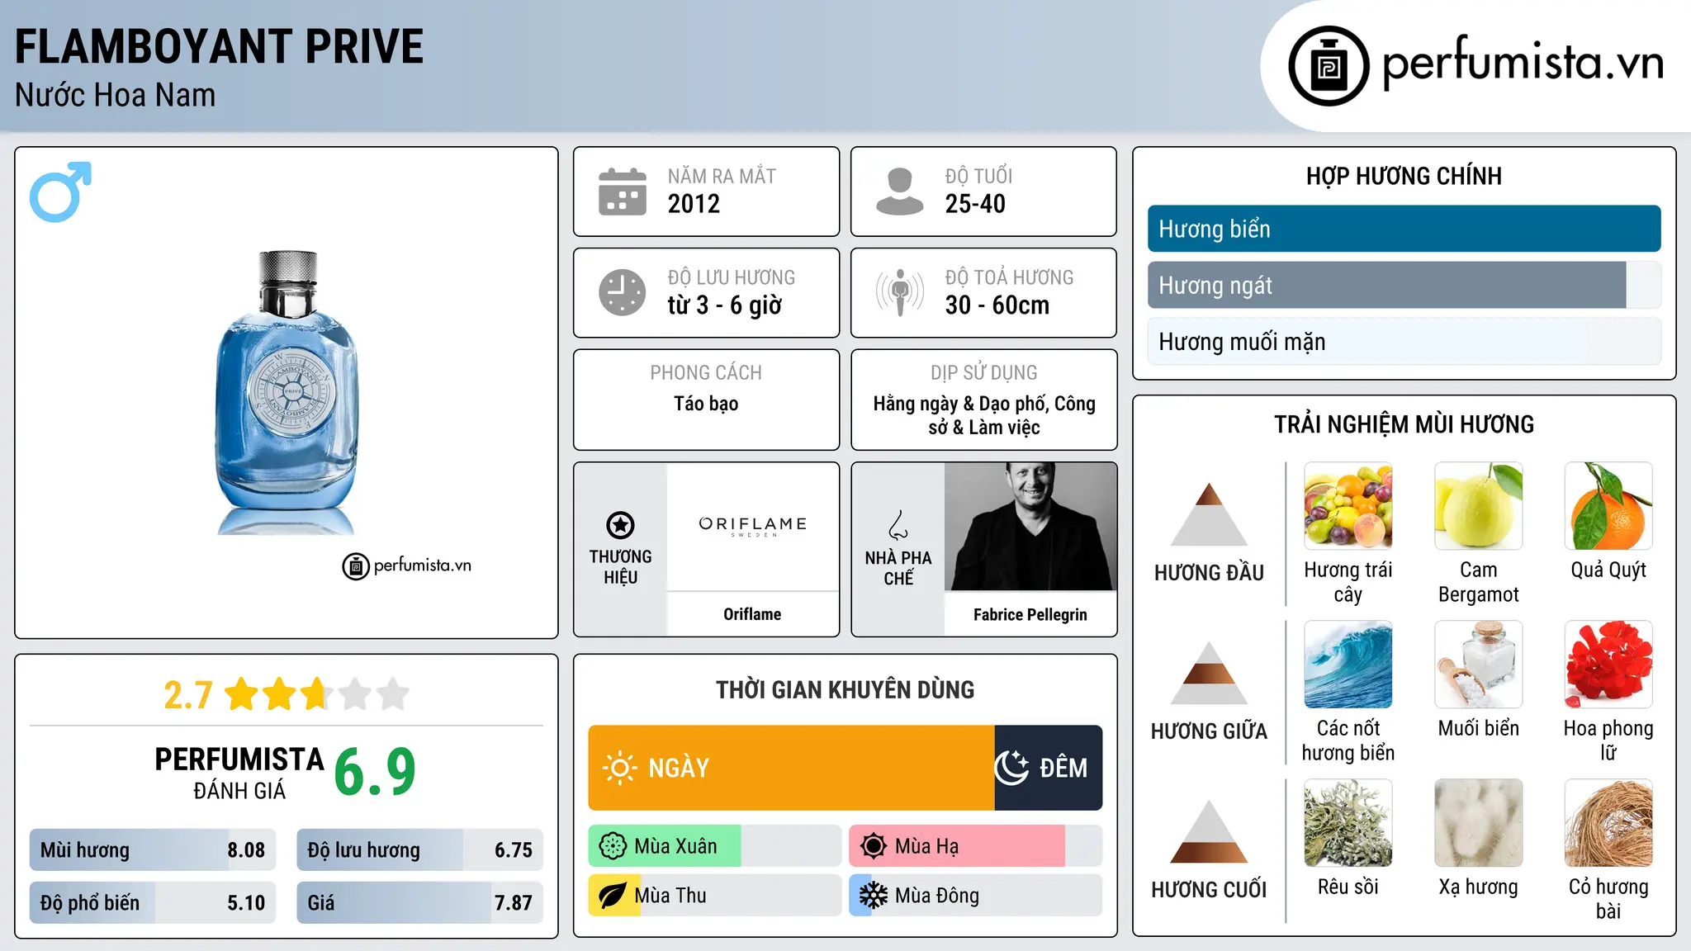This screenshot has width=1691, height=951.
Task: Click the Fabrice Pellegrin name label
Action: tap(1030, 615)
